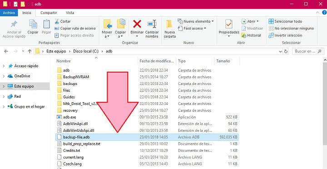Viewport: 327px width, 169px height.
Task: Open help with the blue question icon
Action: point(324,13)
